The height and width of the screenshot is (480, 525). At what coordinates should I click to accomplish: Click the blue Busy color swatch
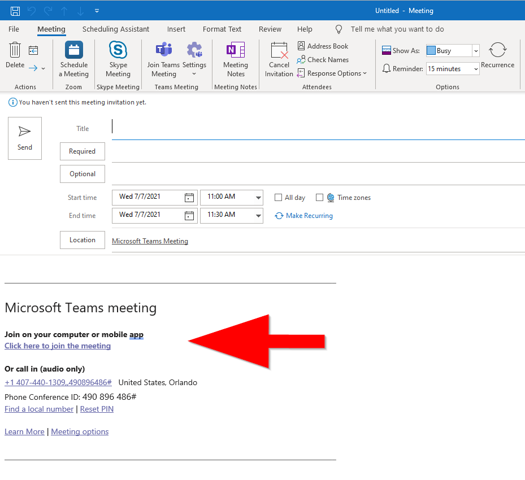click(431, 50)
